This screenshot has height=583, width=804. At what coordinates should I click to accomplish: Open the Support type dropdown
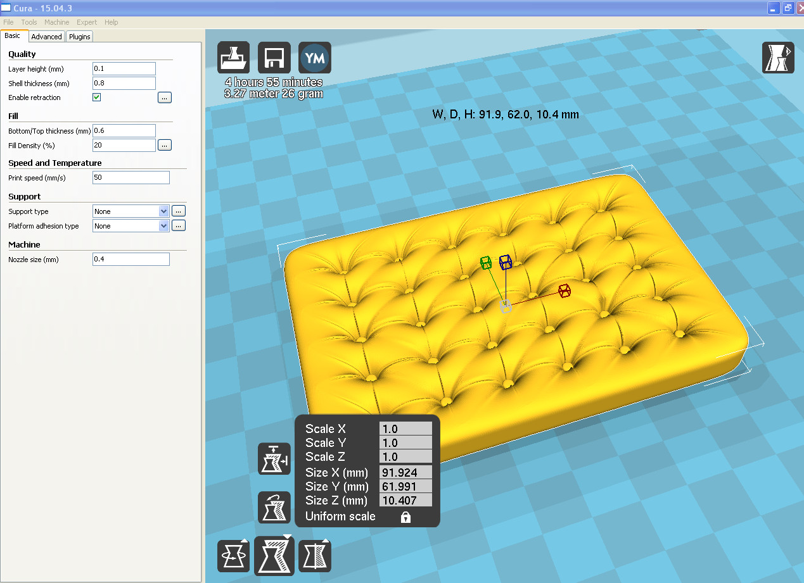(x=131, y=211)
